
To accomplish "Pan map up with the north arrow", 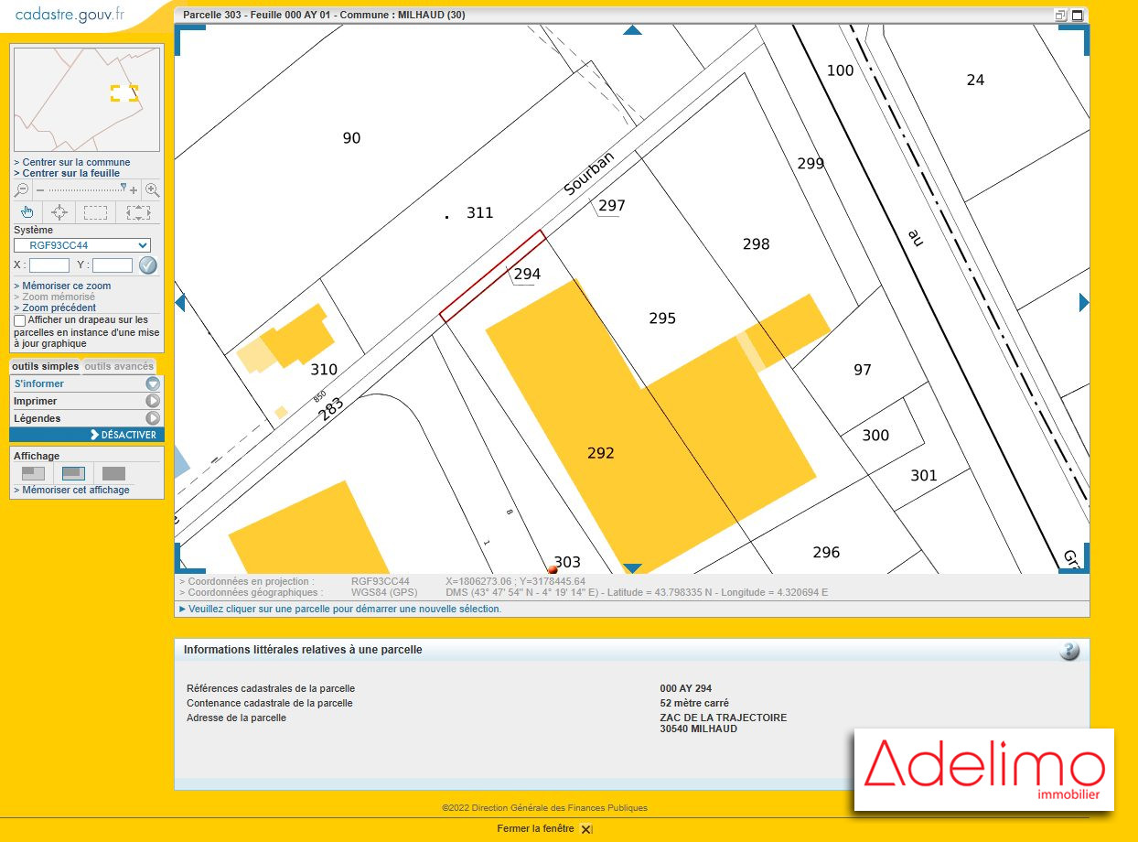I will (632, 30).
